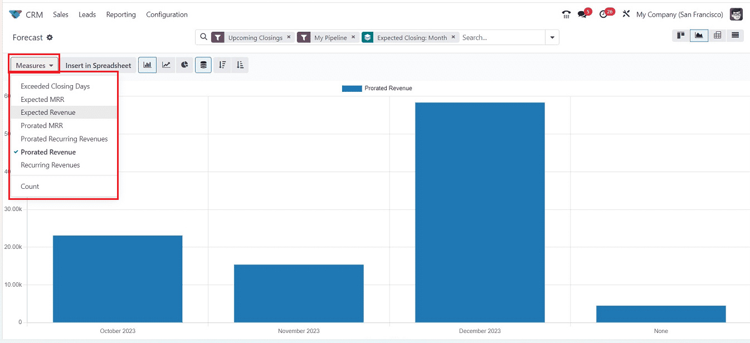750x343 pixels.
Task: Select Expected Revenue from the measures list
Action: 48,112
